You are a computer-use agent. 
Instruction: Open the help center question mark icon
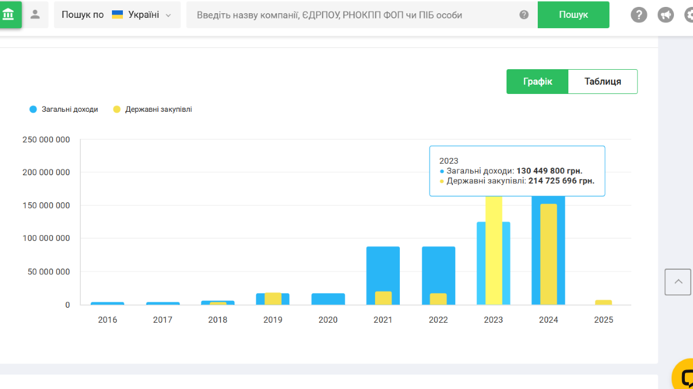click(638, 15)
